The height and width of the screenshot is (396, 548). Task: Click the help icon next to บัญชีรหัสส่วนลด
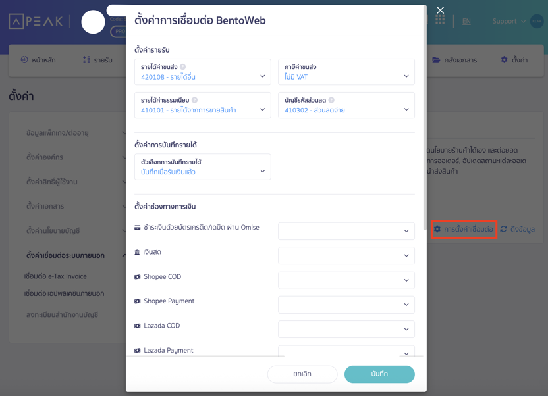[x=331, y=100]
